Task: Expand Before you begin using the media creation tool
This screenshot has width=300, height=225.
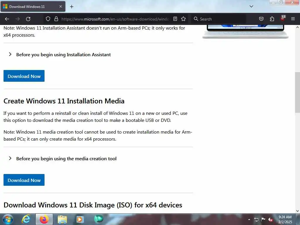Action: click(63, 159)
